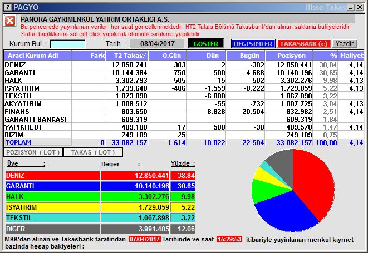Sort by Araci Kurum Adi column header
Screen dimensions: 368x253
[38, 56]
